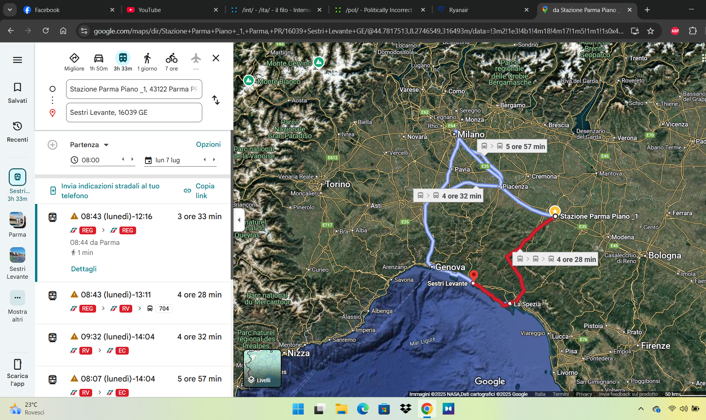The height and width of the screenshot is (420, 706).
Task: Open a new browser tab
Action: (647, 10)
